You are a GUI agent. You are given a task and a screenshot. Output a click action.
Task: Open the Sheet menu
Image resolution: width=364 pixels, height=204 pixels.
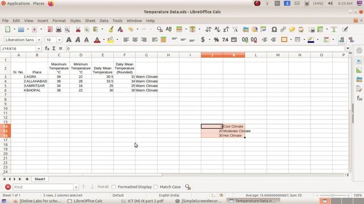(90, 20)
